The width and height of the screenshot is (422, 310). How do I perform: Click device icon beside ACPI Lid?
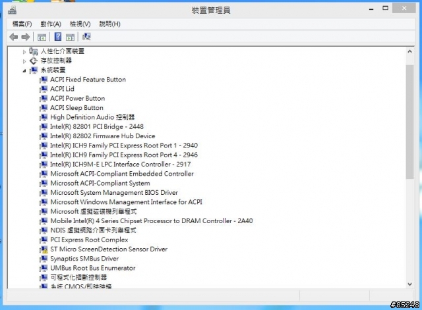point(44,90)
